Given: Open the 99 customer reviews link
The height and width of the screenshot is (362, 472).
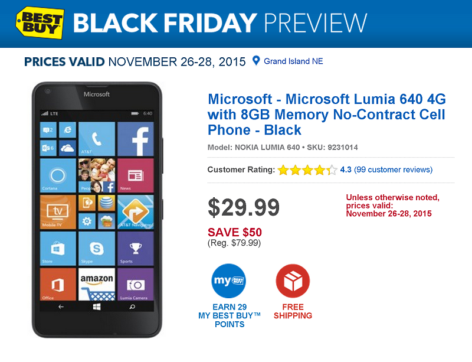Looking at the screenshot, I should point(393,169).
